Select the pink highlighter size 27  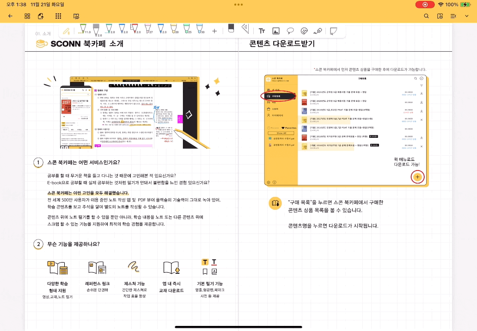(148, 29)
